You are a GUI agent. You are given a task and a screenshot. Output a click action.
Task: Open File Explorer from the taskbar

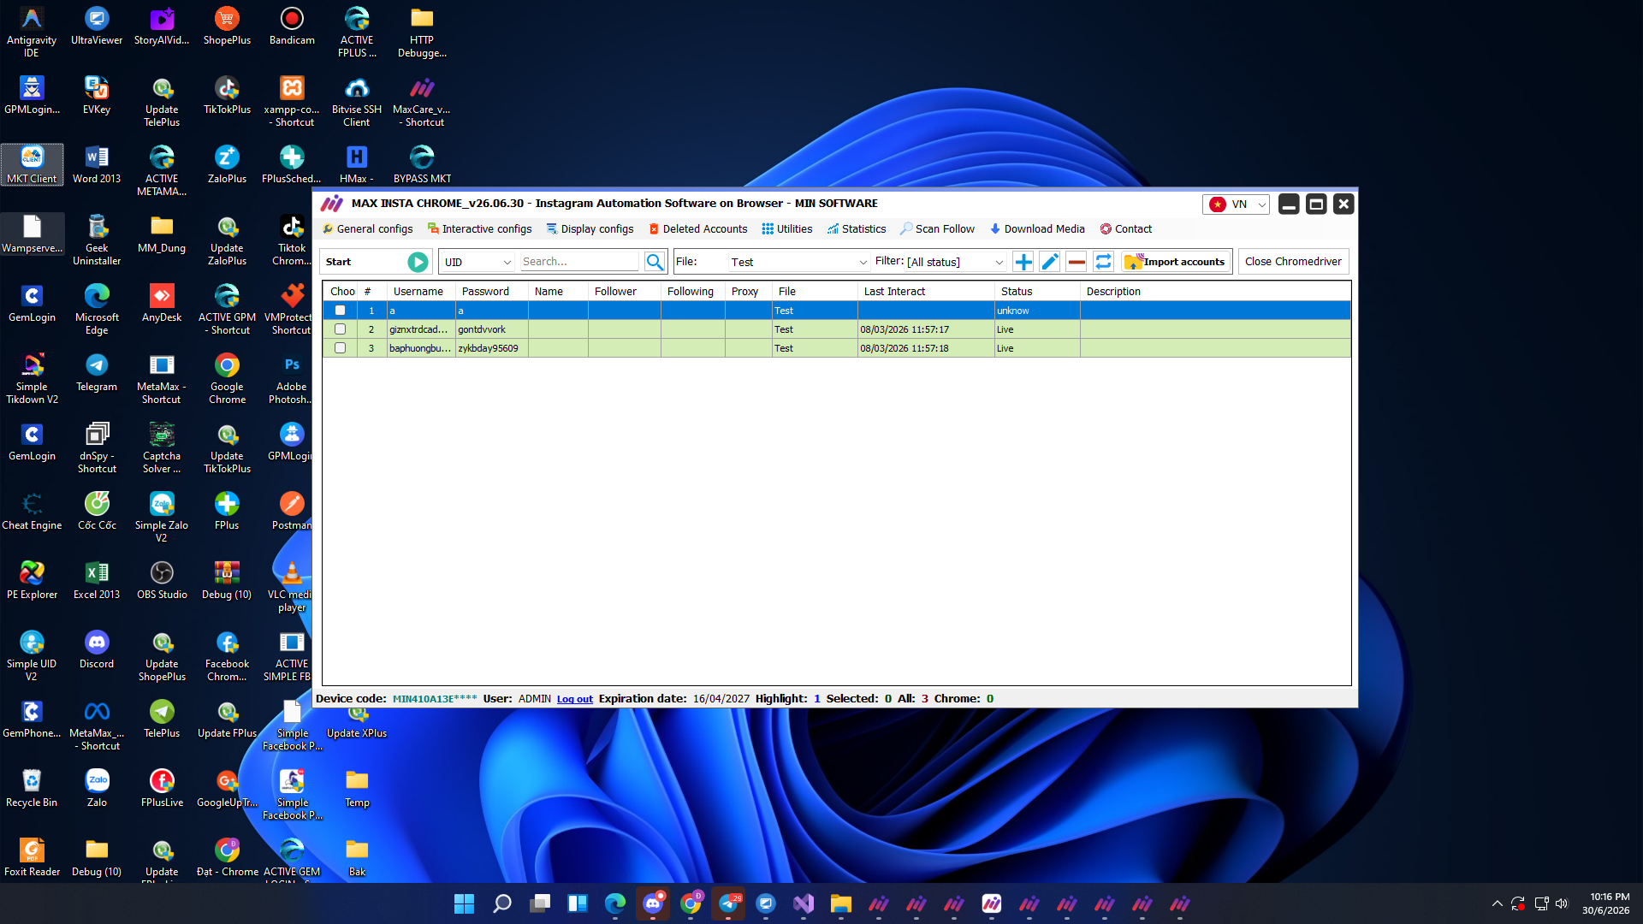[x=840, y=903]
